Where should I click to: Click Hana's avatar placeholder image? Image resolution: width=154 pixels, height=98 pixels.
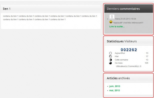112,17
